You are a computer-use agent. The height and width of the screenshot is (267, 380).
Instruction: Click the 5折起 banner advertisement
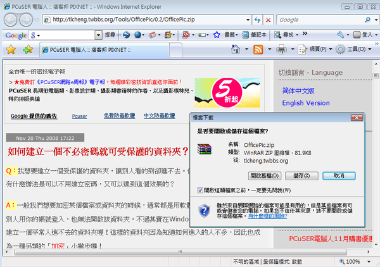pos(227,93)
